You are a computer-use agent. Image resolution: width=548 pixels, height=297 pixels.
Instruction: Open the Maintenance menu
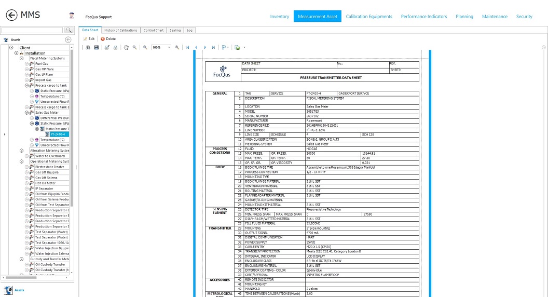point(495,17)
